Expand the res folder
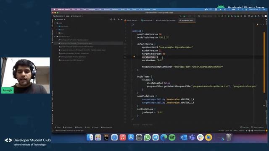This screenshot has height=151, width=269. click(57, 33)
